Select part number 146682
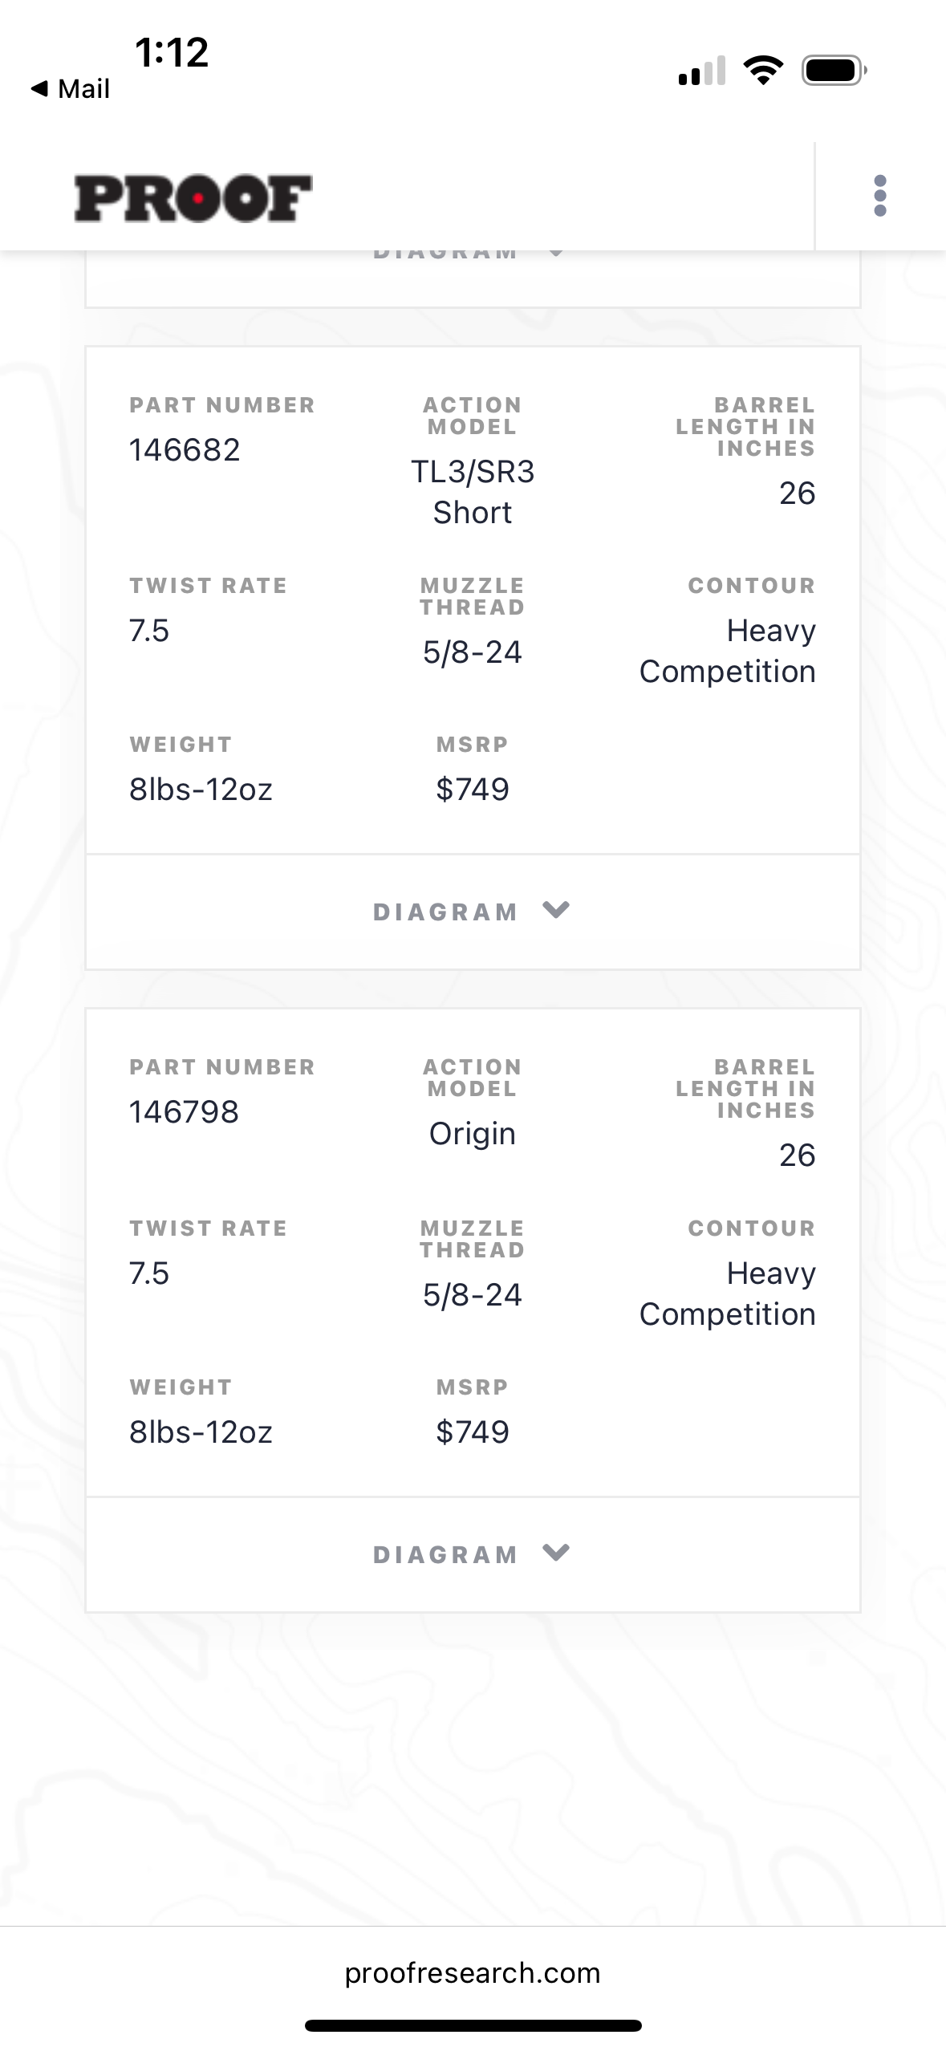The width and height of the screenshot is (946, 2051). point(185,450)
